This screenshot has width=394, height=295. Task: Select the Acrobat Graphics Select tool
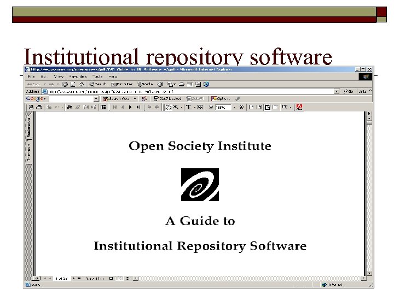(x=200, y=108)
